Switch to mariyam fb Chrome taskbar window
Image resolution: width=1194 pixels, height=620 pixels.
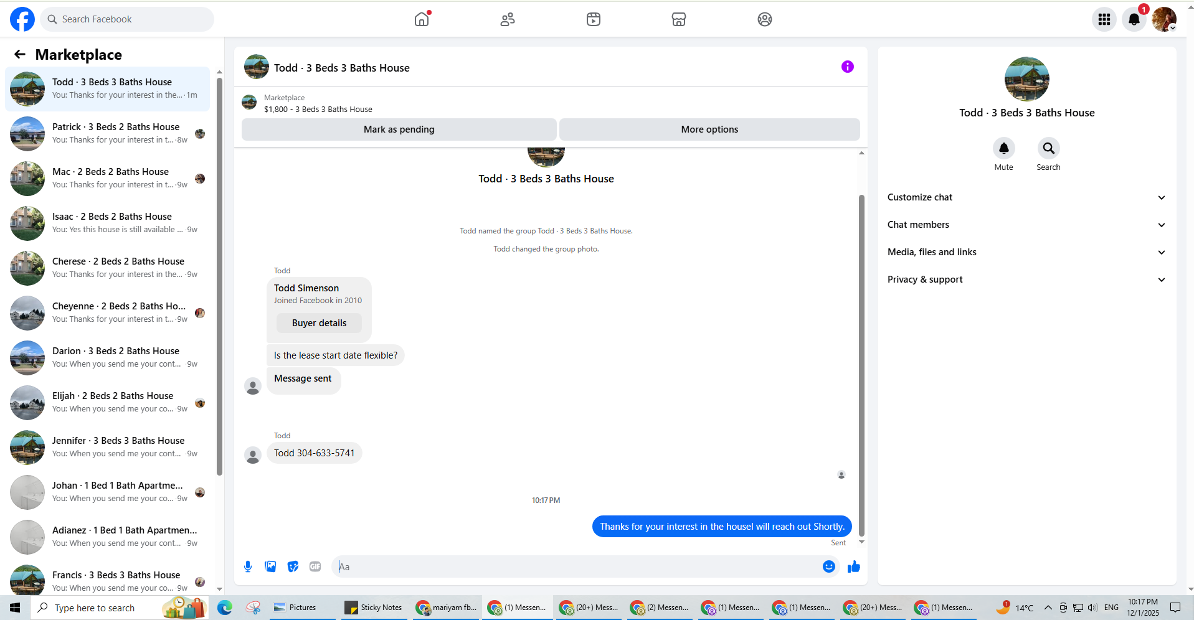[x=447, y=608]
